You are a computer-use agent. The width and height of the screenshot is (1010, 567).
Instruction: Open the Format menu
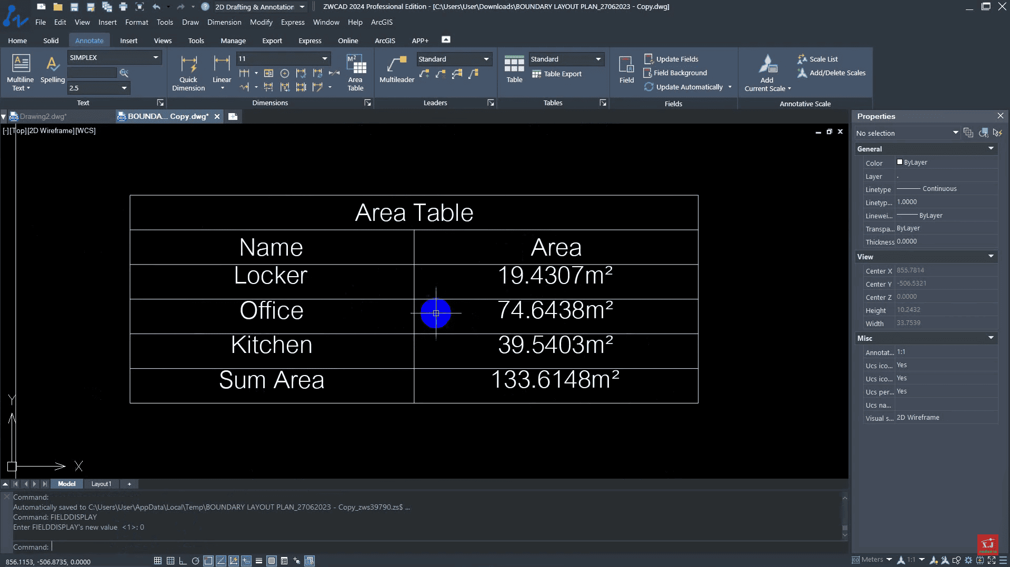(x=136, y=22)
